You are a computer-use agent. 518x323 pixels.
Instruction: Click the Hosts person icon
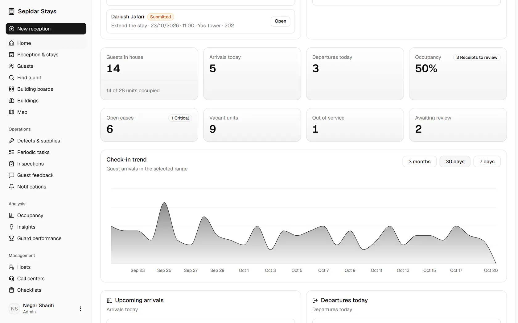[x=11, y=267]
